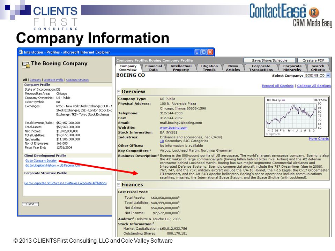Open the News Articles tab
The height and width of the screenshot is (251, 335).
(233, 68)
